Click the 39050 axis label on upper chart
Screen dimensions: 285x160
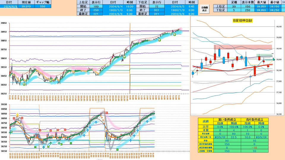pos(4,23)
